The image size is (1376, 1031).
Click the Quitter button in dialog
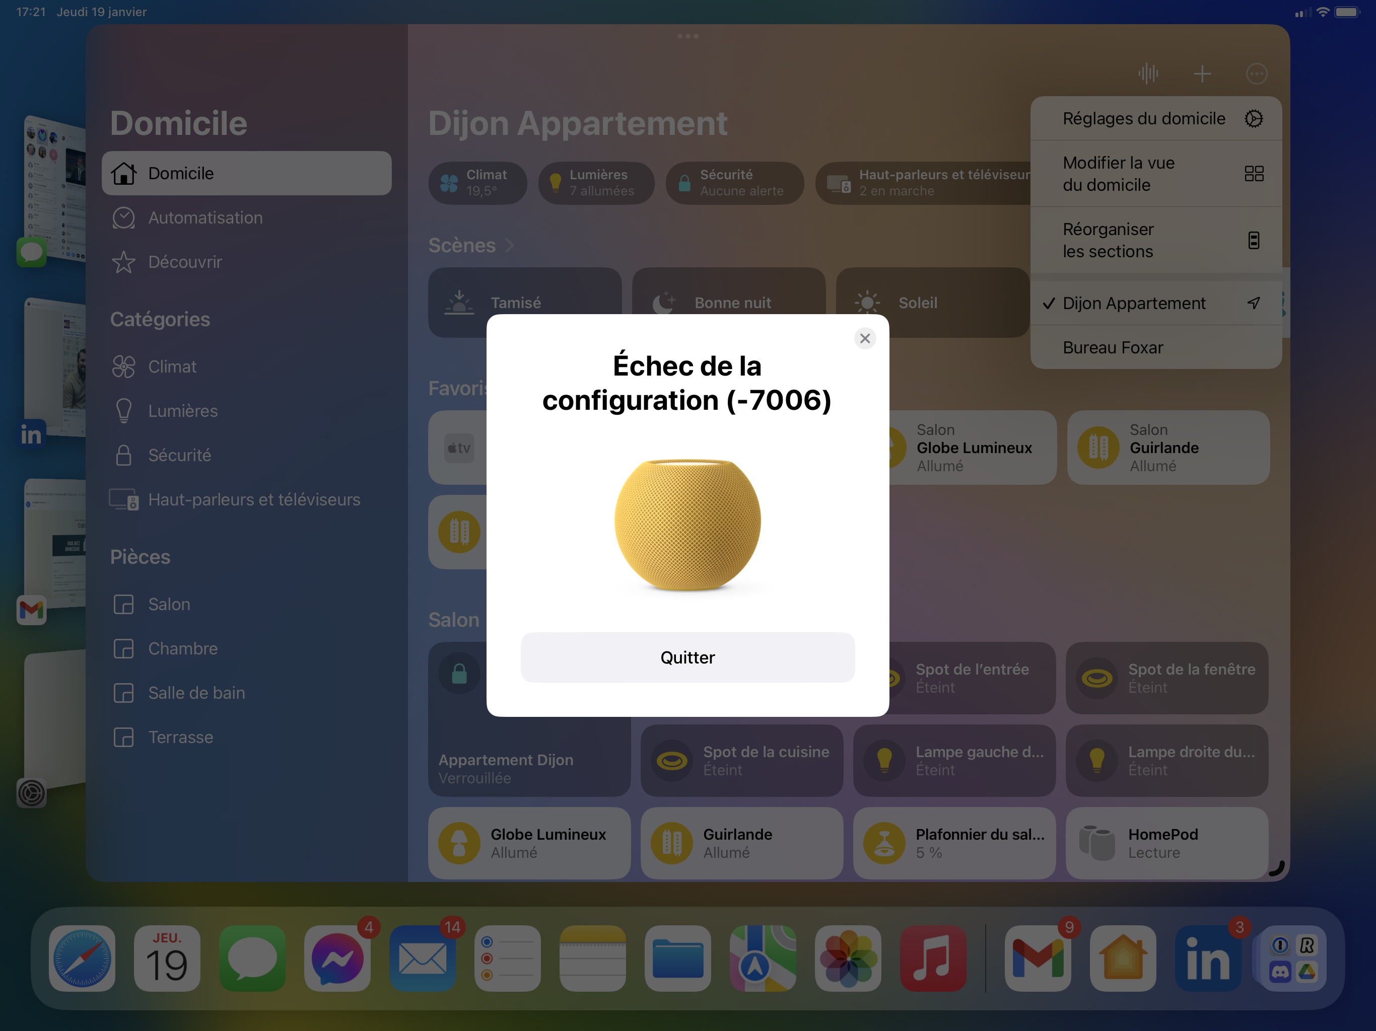pyautogui.click(x=687, y=657)
